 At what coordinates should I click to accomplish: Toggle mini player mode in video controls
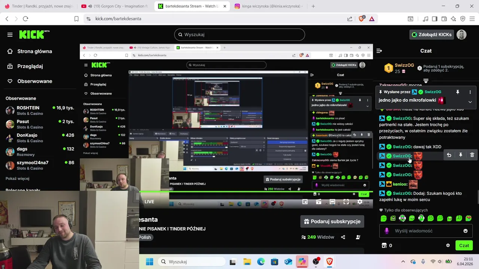[305, 202]
